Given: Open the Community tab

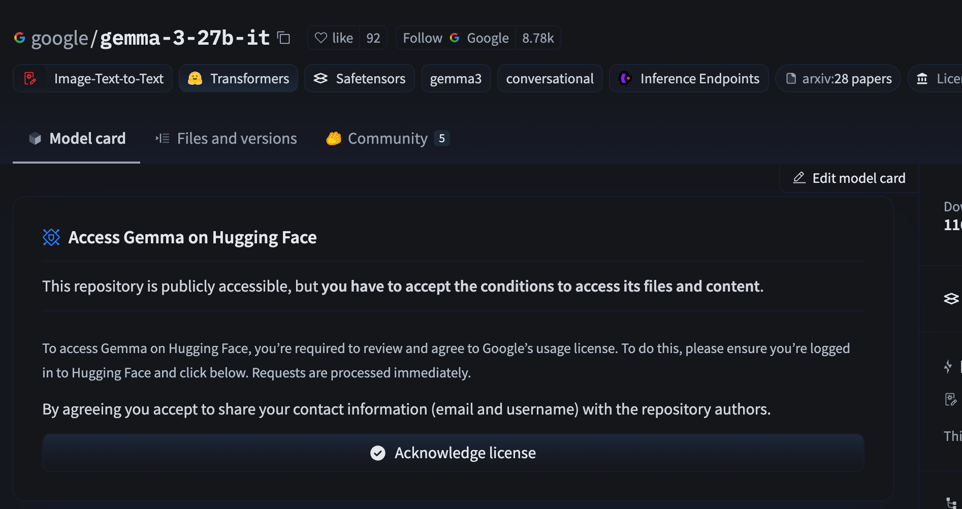Looking at the screenshot, I should 388,138.
